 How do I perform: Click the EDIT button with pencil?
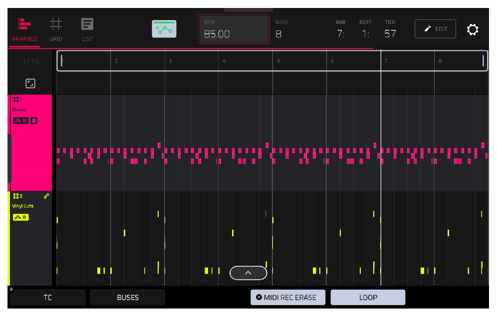tap(435, 29)
